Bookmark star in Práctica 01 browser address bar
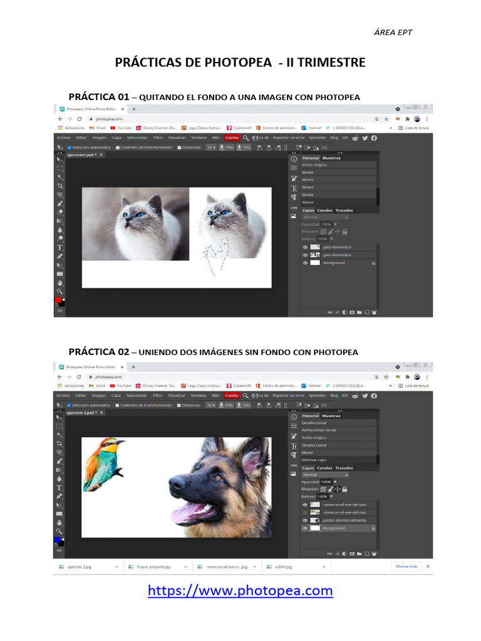The height and width of the screenshot is (641, 481). pos(386,119)
